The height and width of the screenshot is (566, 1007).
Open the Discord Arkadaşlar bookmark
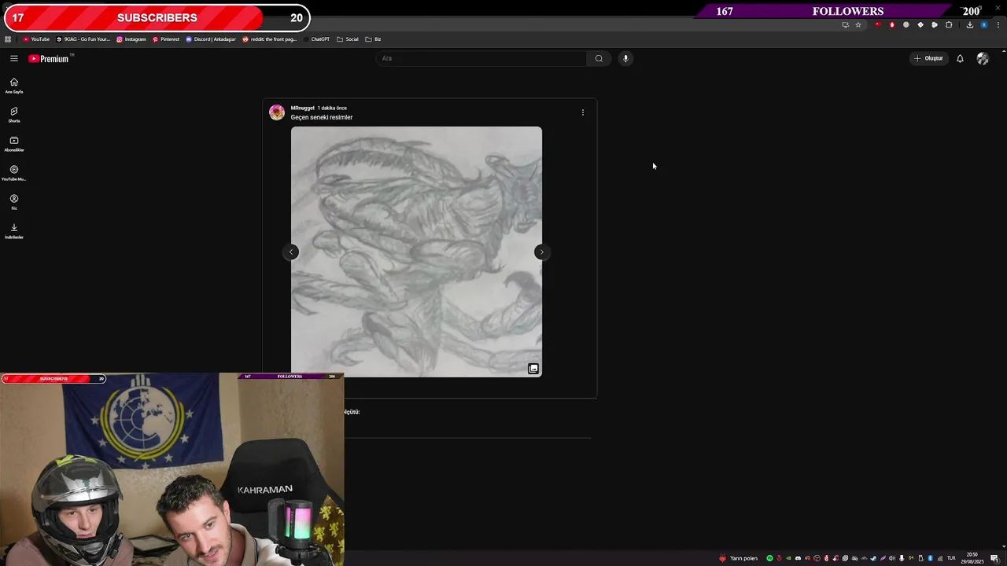(x=211, y=39)
